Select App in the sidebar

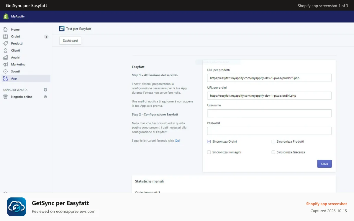[26, 78]
